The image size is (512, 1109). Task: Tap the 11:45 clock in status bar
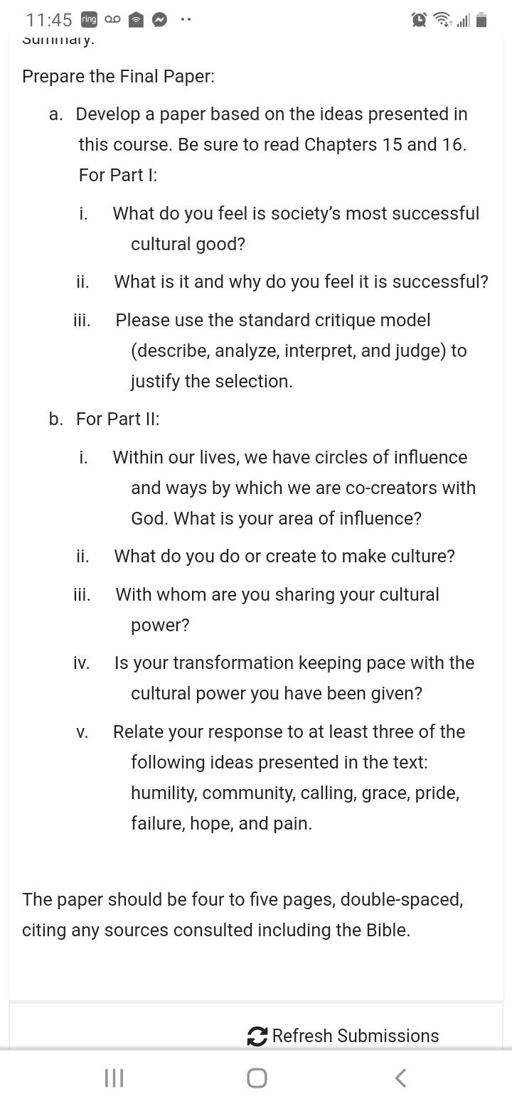coord(49,21)
